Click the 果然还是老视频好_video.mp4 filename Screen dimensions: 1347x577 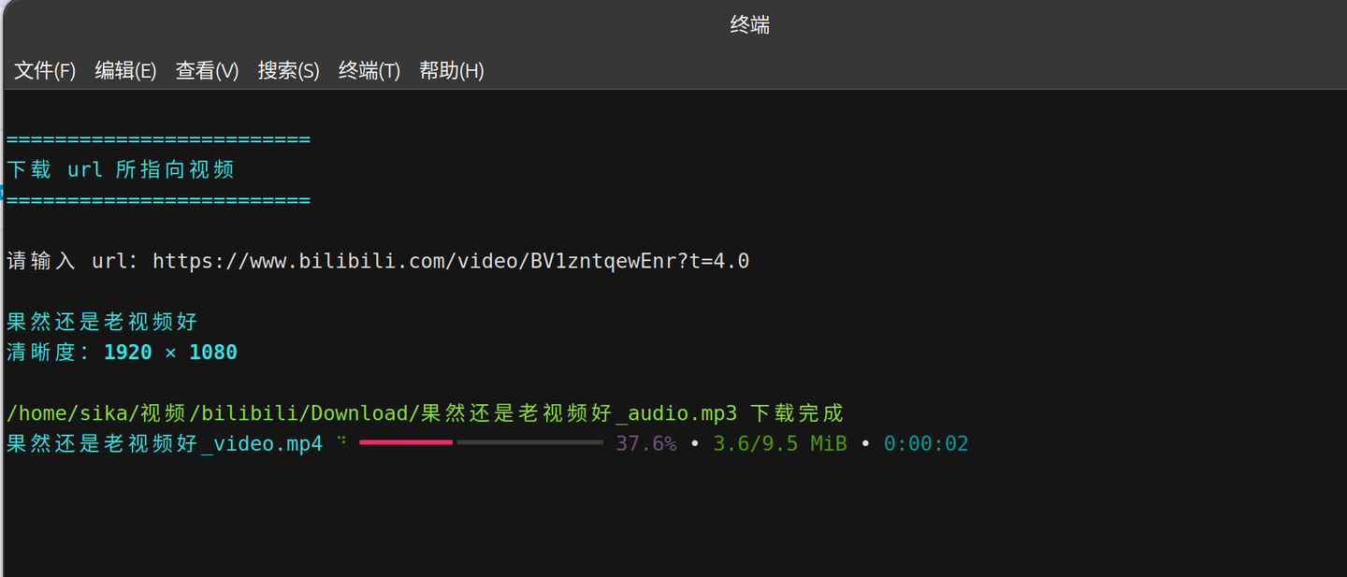[165, 443]
